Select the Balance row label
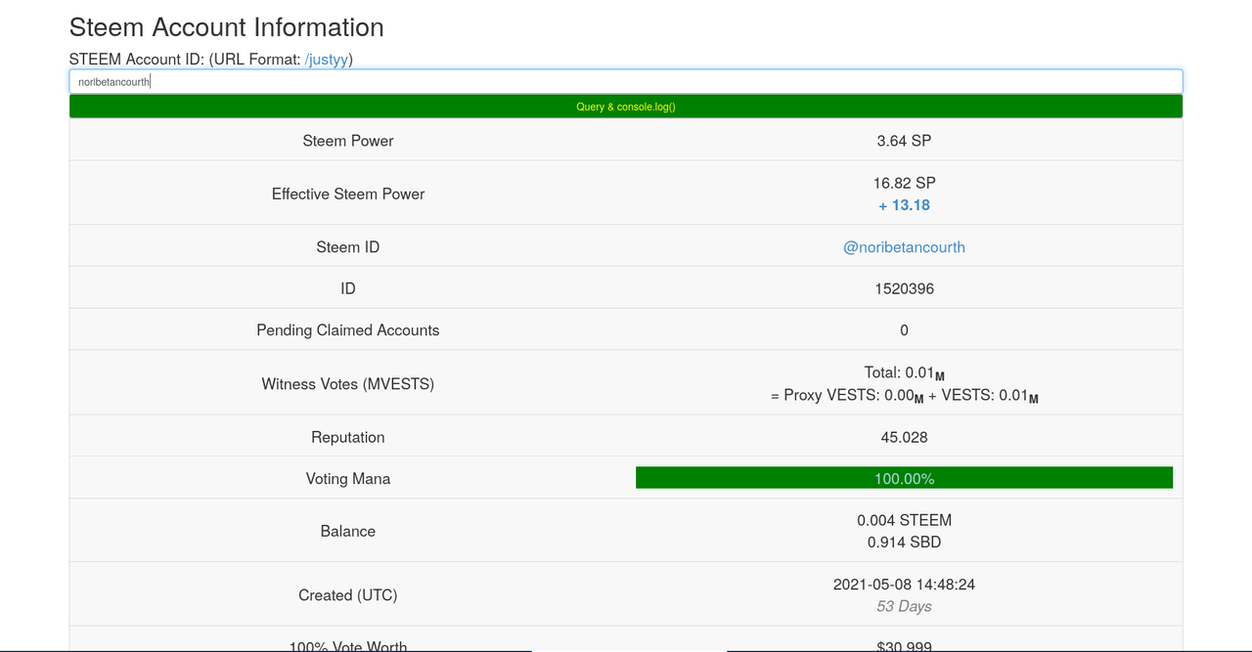Screen dimensions: 1252x652 tap(348, 532)
